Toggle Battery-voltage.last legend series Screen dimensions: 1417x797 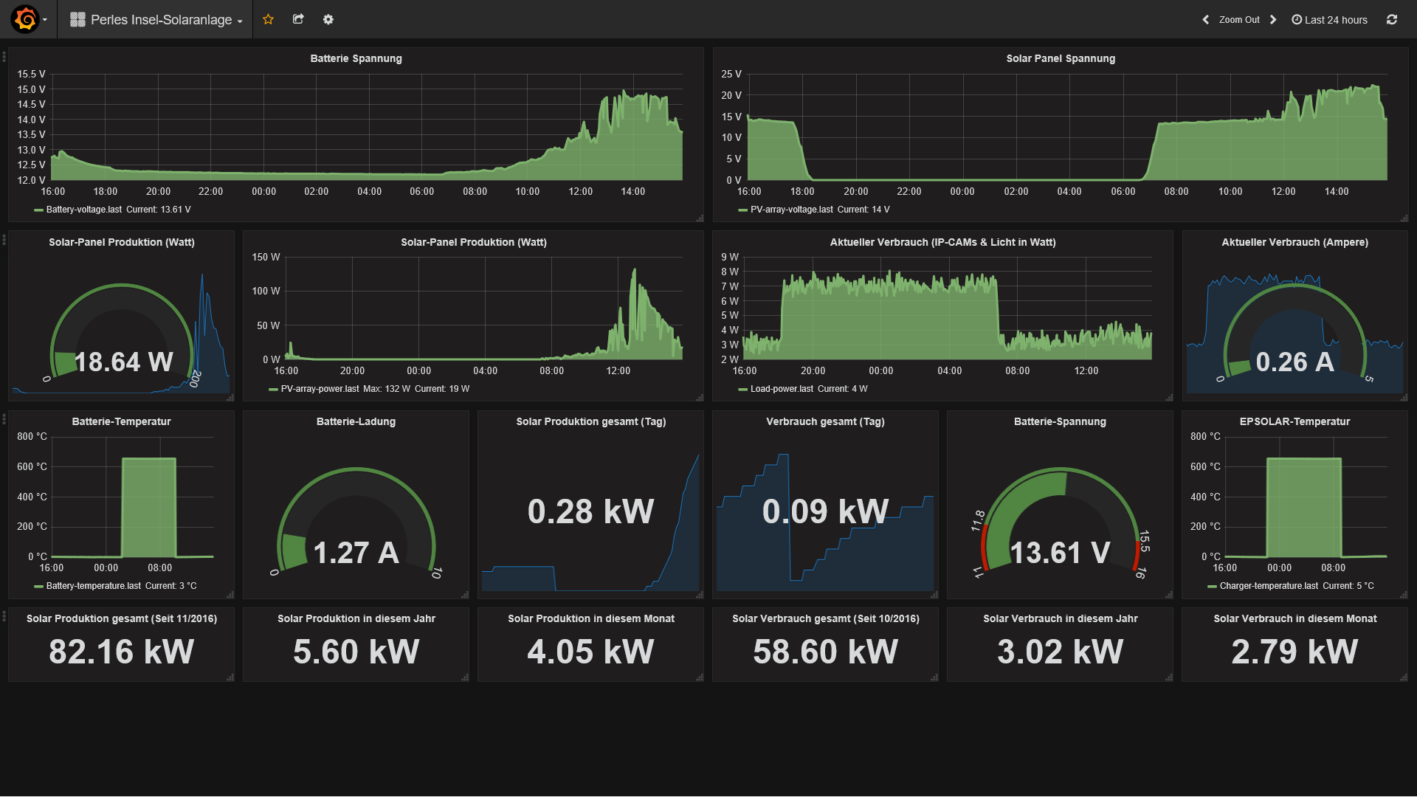point(83,210)
